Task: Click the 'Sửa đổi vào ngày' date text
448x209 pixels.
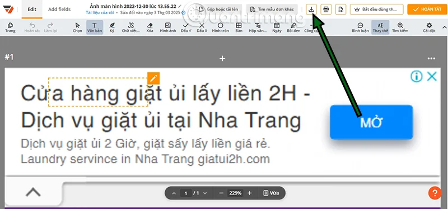Action: [x=151, y=13]
